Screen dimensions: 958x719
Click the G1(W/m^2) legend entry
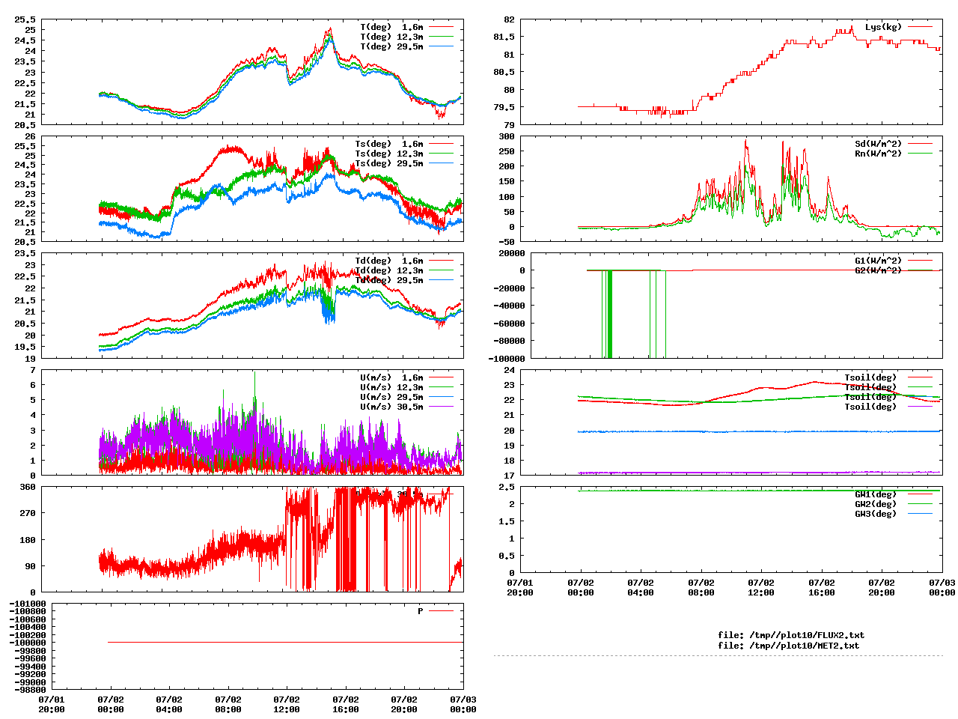894,261
